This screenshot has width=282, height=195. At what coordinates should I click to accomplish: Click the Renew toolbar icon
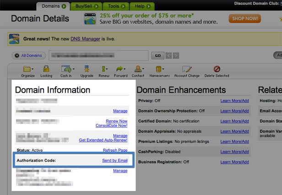104,69
